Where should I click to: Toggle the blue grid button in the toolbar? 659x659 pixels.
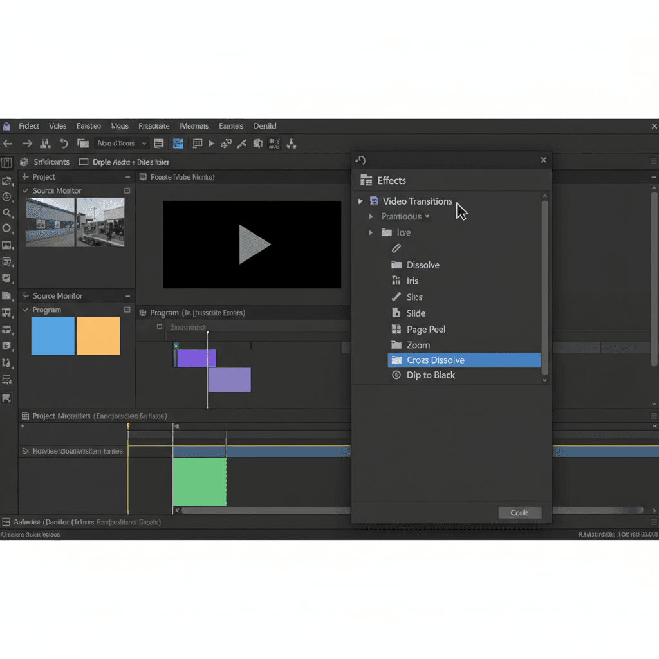[x=179, y=144]
